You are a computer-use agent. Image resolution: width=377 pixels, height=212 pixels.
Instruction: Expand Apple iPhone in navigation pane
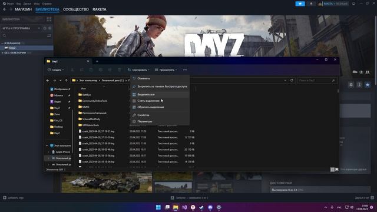[x=48, y=152]
